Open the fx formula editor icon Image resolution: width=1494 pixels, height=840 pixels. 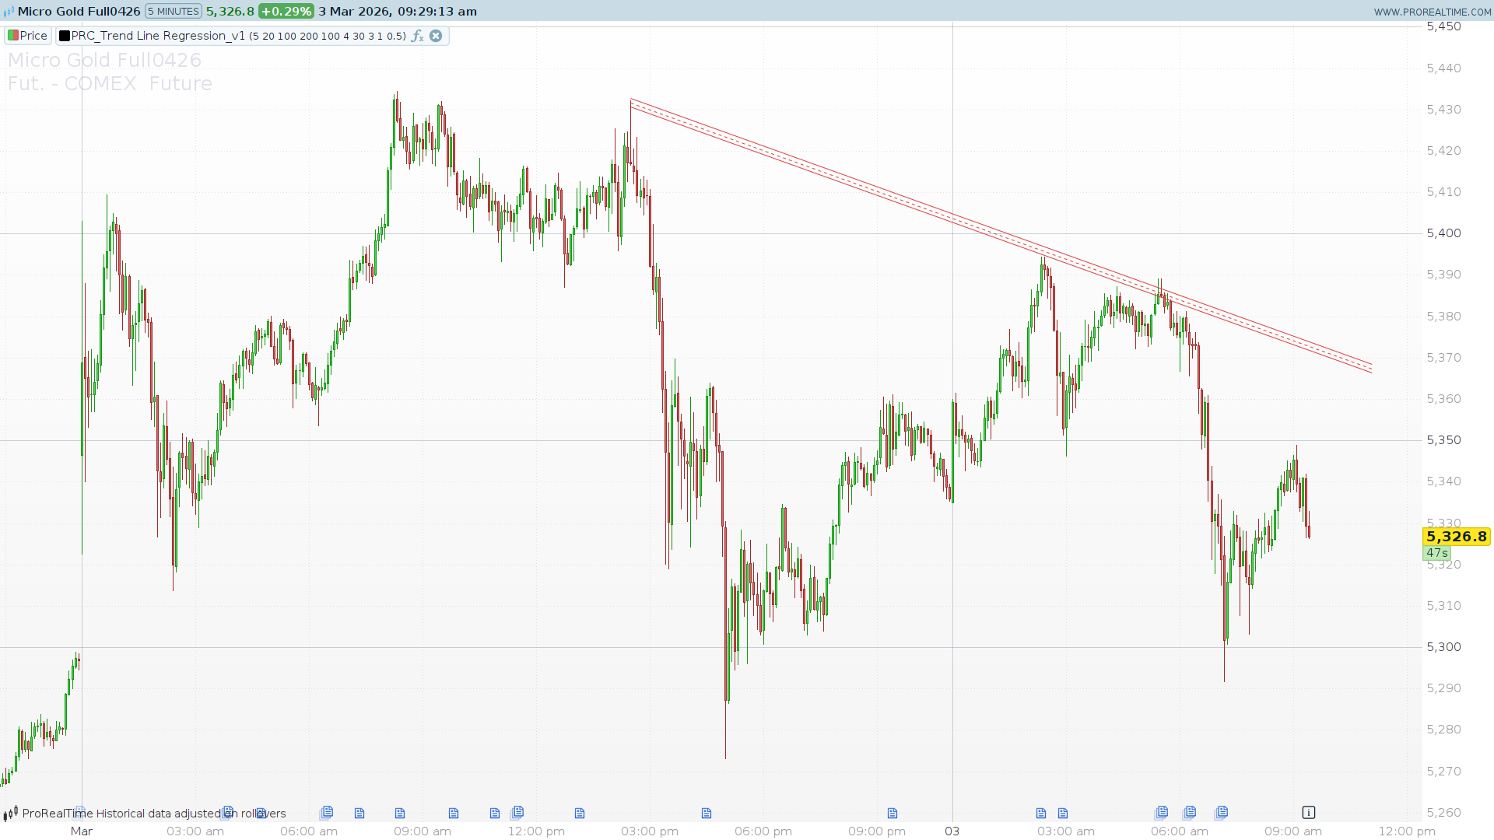coord(417,36)
